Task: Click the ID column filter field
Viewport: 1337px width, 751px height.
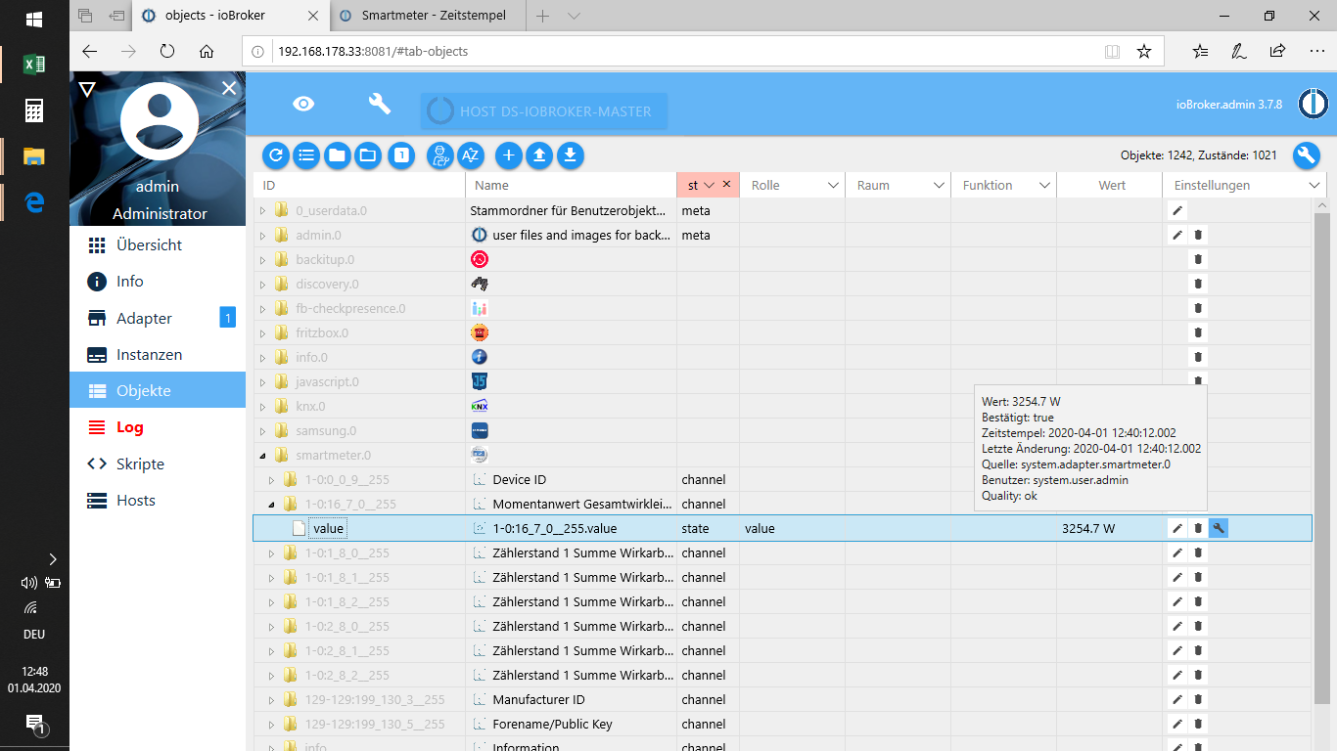Action: click(359, 185)
